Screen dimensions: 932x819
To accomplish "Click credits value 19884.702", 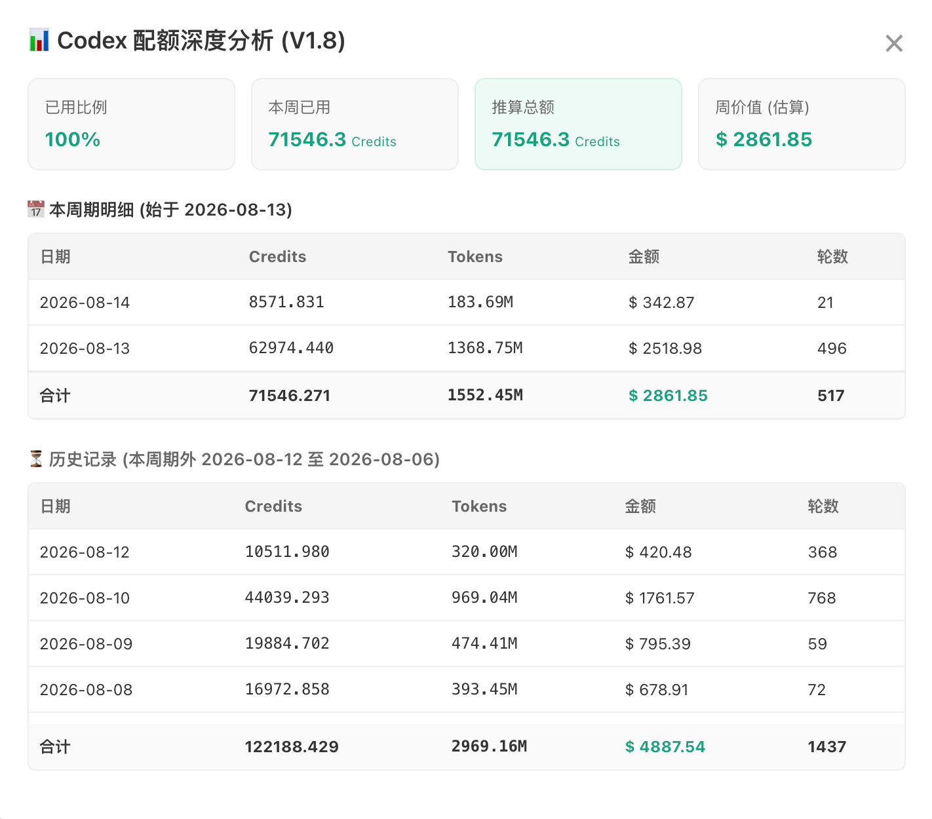I will click(287, 643).
